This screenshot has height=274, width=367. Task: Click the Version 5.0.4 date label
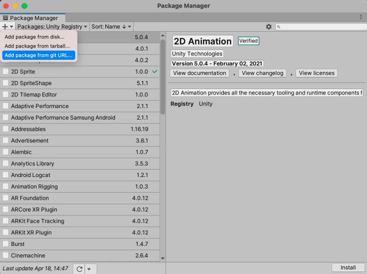[x=217, y=63]
